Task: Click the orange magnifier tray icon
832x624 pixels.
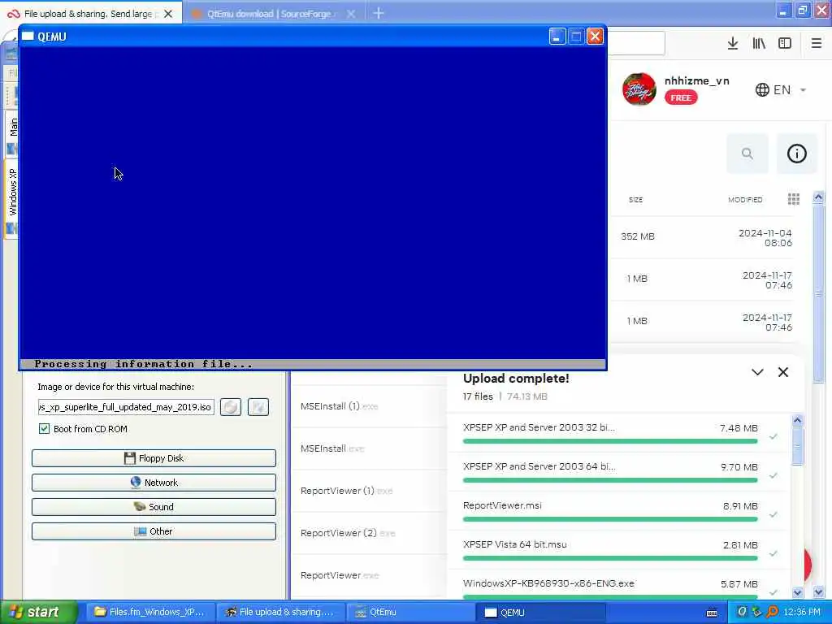Action: 772,613
